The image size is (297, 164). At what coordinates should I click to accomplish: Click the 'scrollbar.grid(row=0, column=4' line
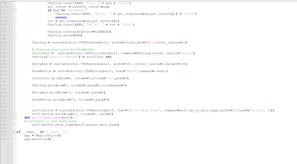pos(80,78)
